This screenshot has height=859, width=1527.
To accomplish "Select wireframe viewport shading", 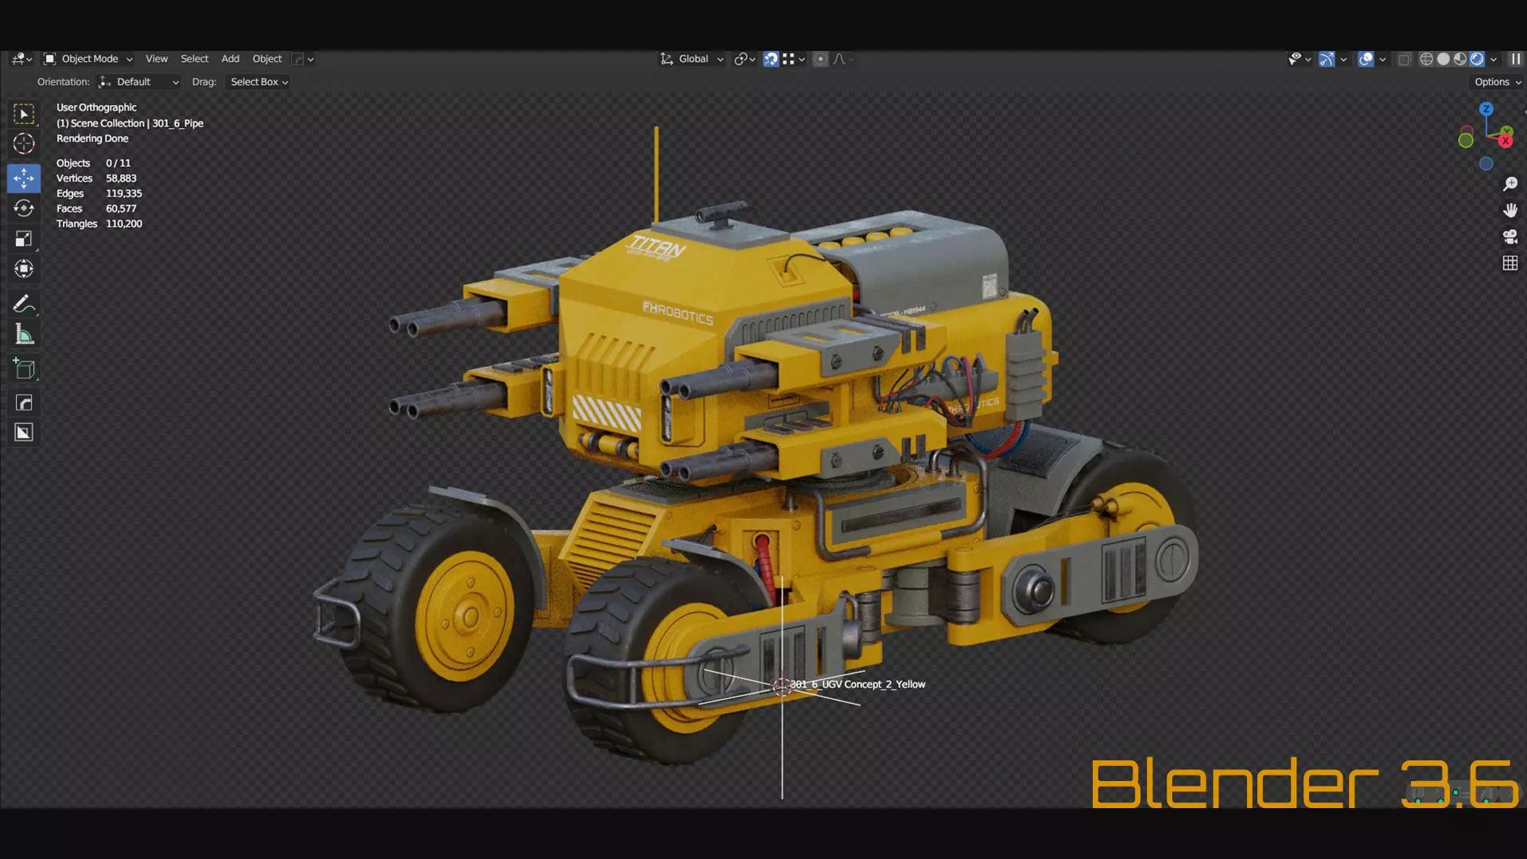I will click(1427, 59).
